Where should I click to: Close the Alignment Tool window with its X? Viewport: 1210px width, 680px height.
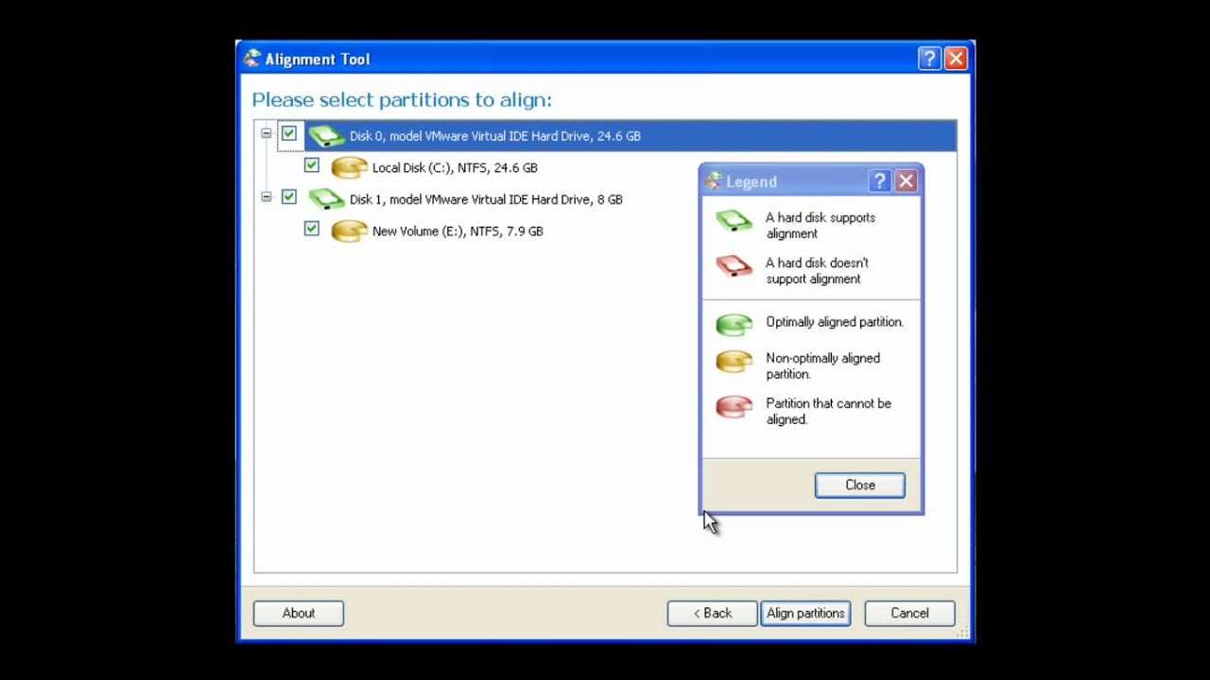pyautogui.click(x=955, y=59)
